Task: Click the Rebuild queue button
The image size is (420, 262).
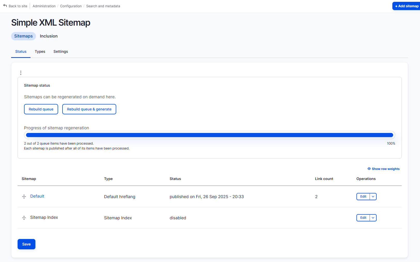Action: click(41, 109)
